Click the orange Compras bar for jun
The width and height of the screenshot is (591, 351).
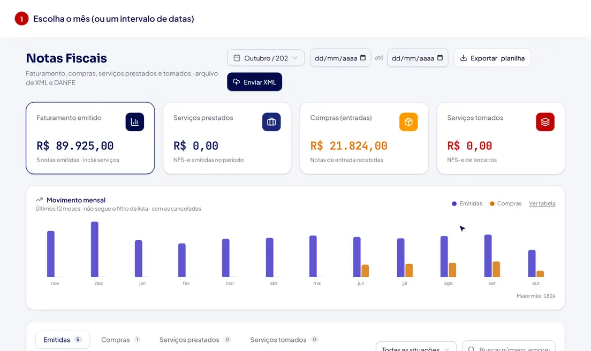365,271
